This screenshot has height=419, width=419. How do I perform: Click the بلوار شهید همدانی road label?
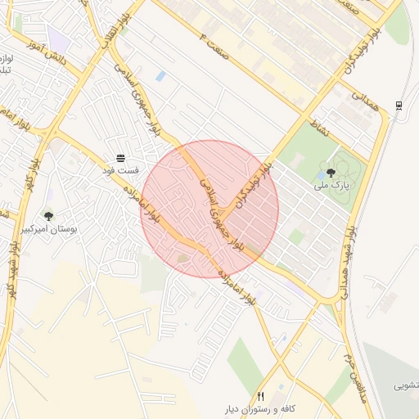(x=346, y=263)
